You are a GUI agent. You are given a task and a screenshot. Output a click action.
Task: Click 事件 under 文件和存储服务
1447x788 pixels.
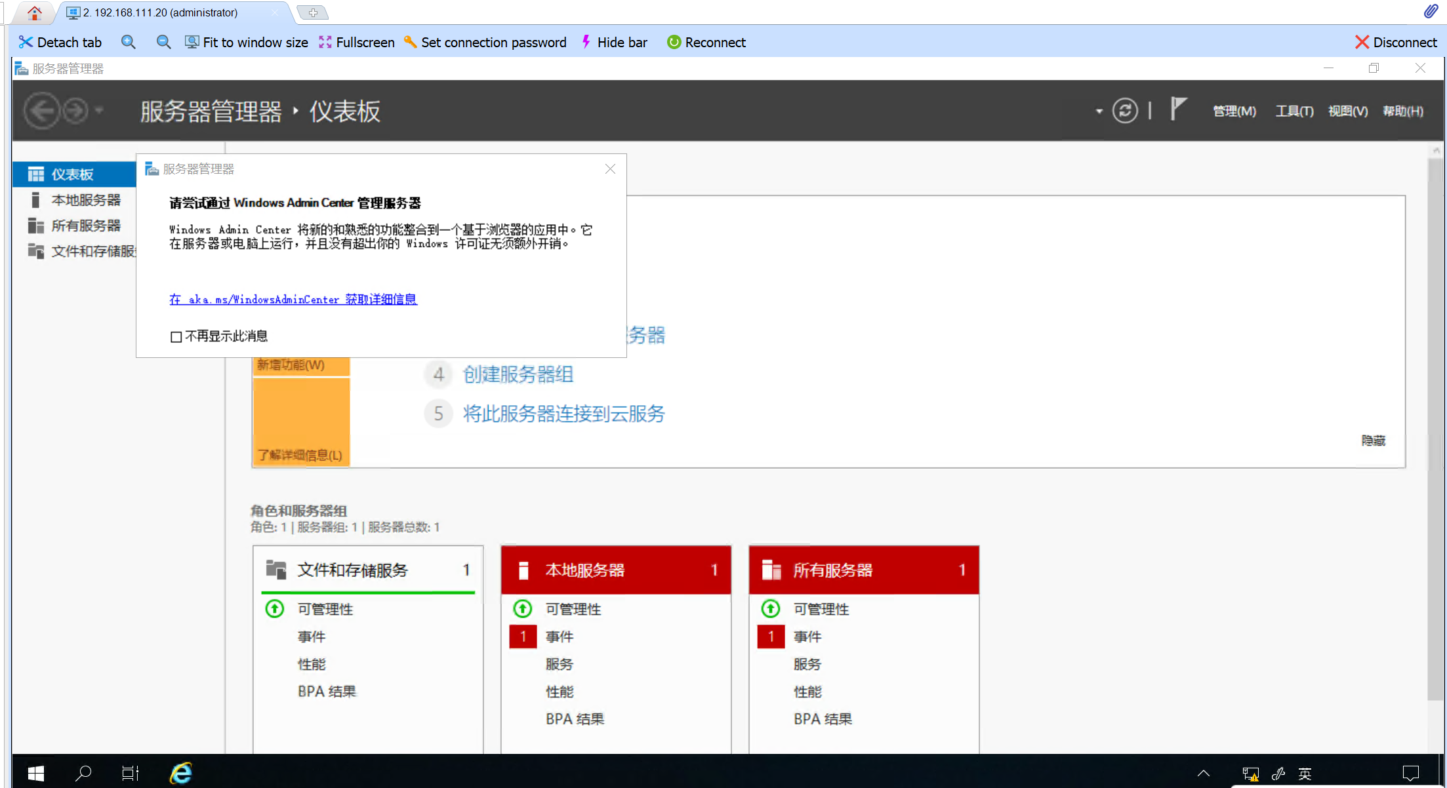(x=312, y=637)
